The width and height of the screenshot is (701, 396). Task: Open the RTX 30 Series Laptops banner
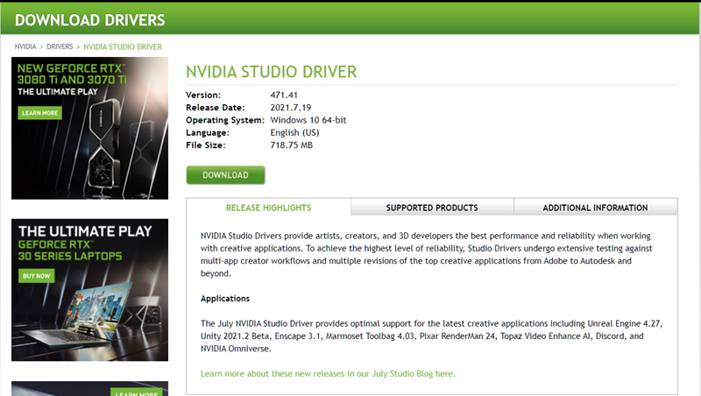pos(90,290)
